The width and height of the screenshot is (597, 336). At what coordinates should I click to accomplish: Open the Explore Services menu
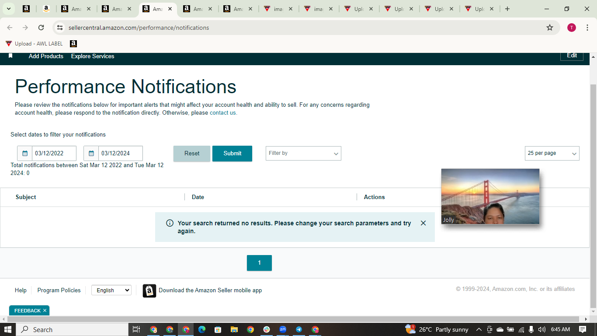coord(93,56)
